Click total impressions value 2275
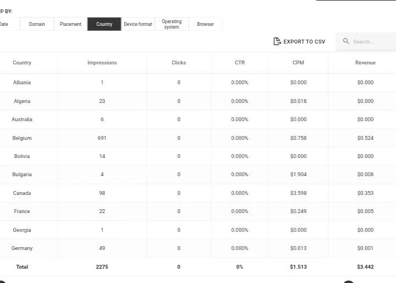Viewport: 396px width, 283px height. pos(102,266)
